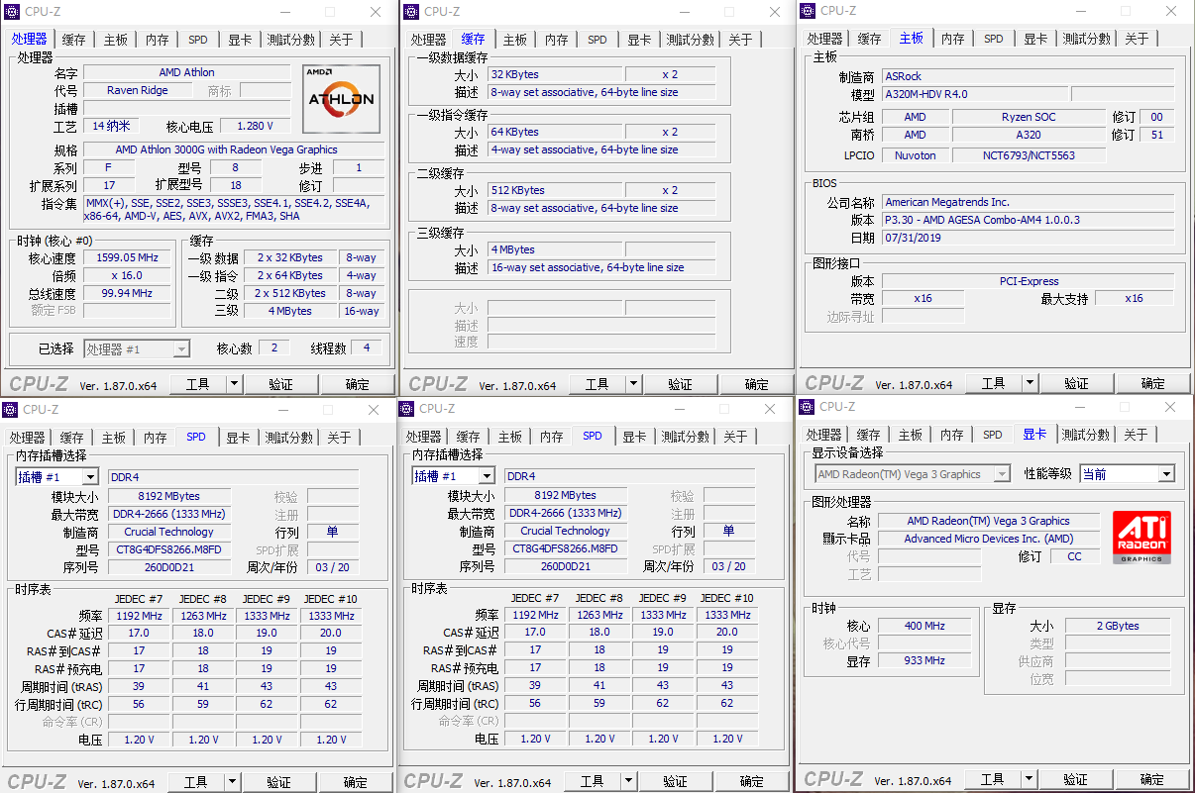Open the 处理器 #1 selection dropdown
The height and width of the screenshot is (793, 1195).
pyautogui.click(x=181, y=349)
